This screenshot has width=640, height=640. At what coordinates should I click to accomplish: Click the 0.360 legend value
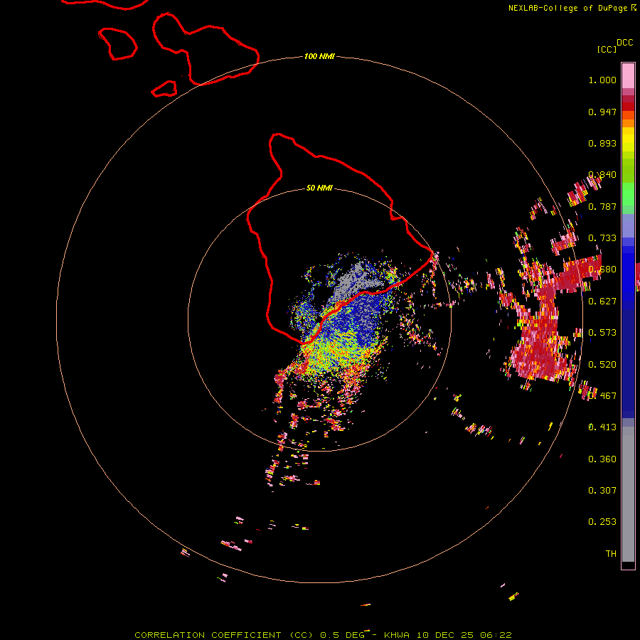point(602,459)
